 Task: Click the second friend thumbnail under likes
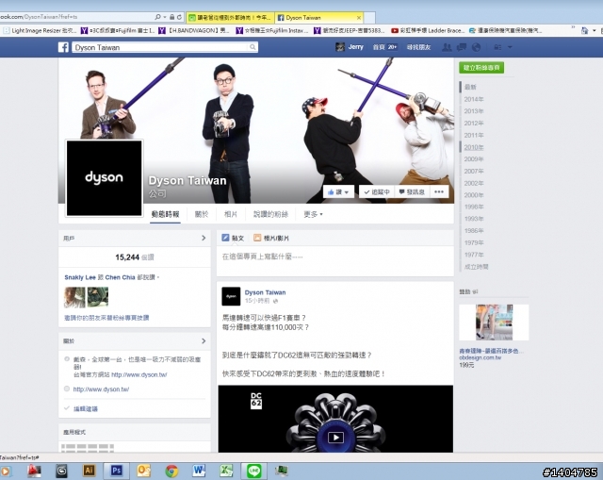(x=98, y=297)
